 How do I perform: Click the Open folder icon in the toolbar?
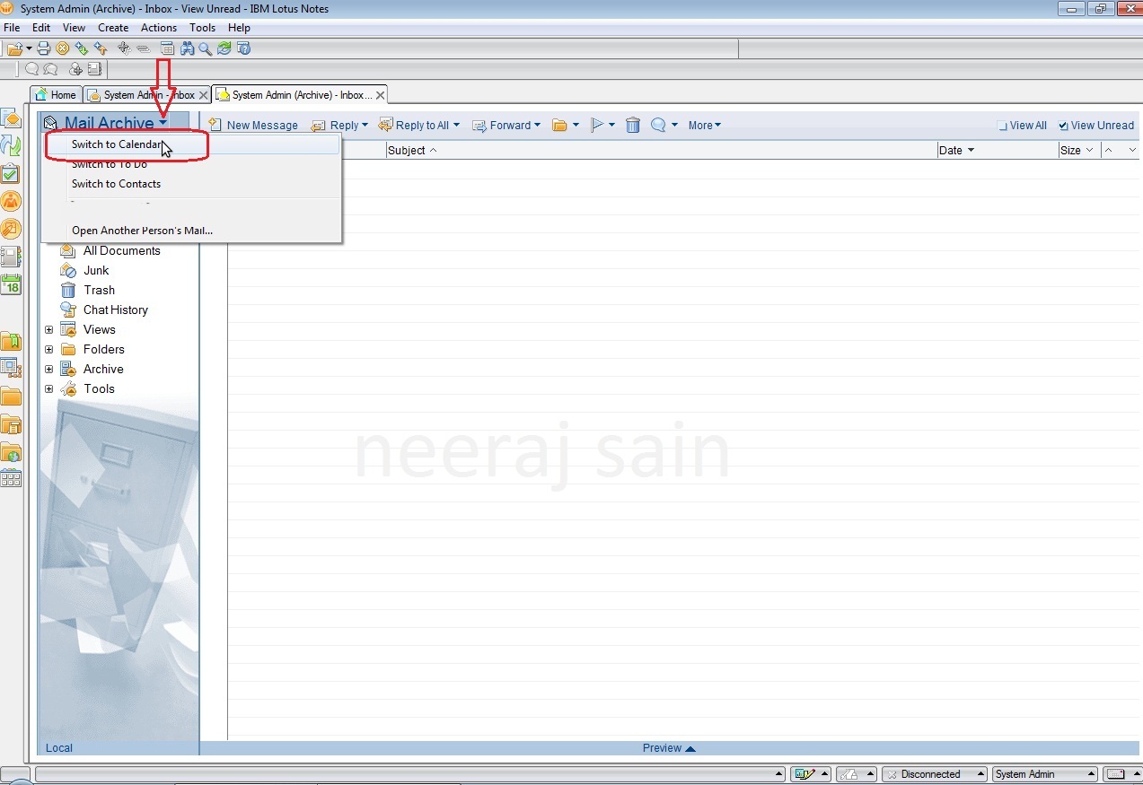(14, 48)
